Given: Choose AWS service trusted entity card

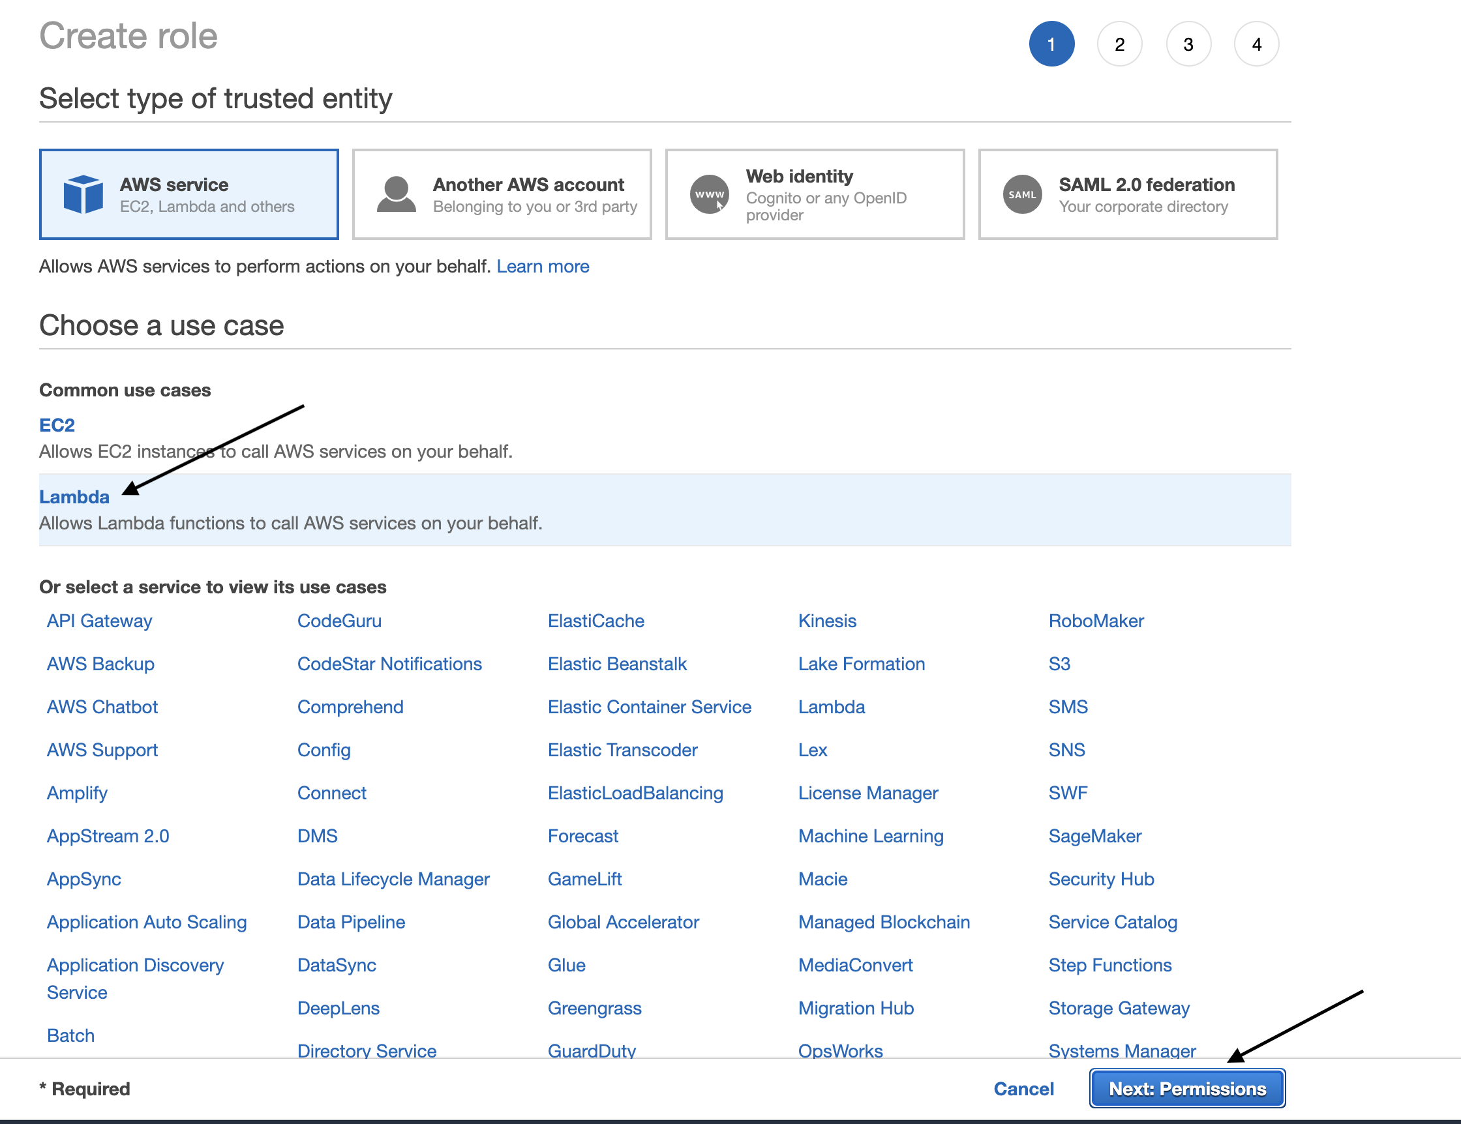Looking at the screenshot, I should 189,194.
